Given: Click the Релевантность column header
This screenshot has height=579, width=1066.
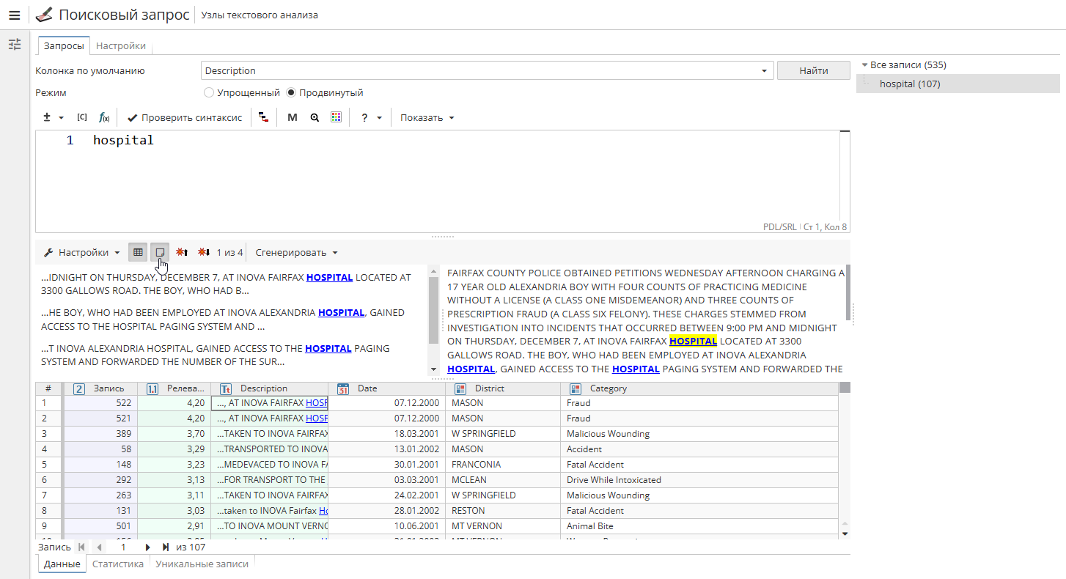Looking at the screenshot, I should (x=174, y=388).
